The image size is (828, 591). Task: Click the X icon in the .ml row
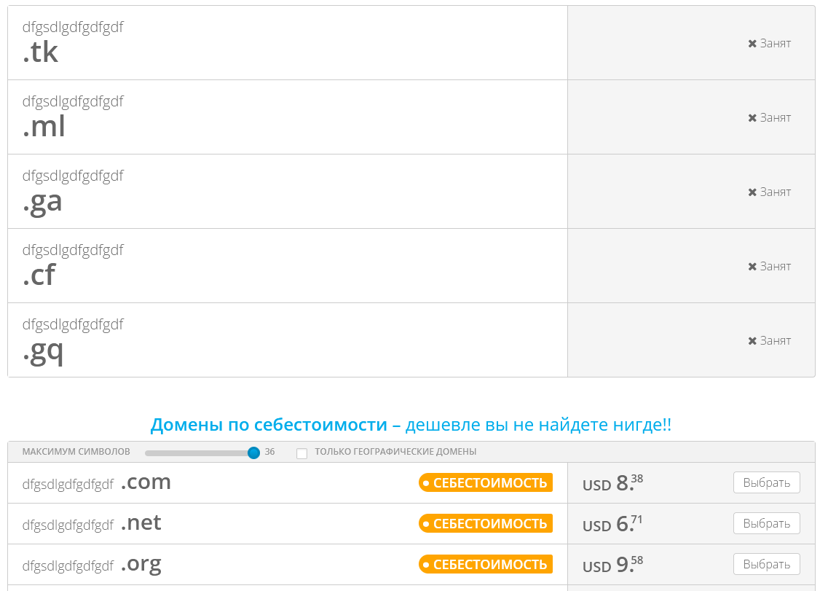(752, 118)
